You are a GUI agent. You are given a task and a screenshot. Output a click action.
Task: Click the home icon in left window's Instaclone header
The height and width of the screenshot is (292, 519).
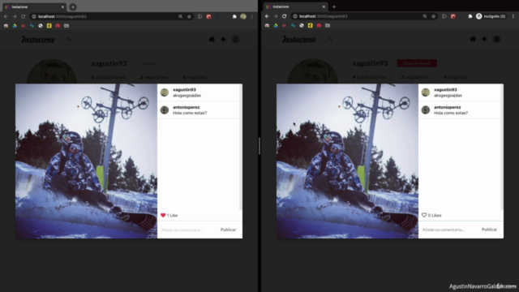[212, 40]
